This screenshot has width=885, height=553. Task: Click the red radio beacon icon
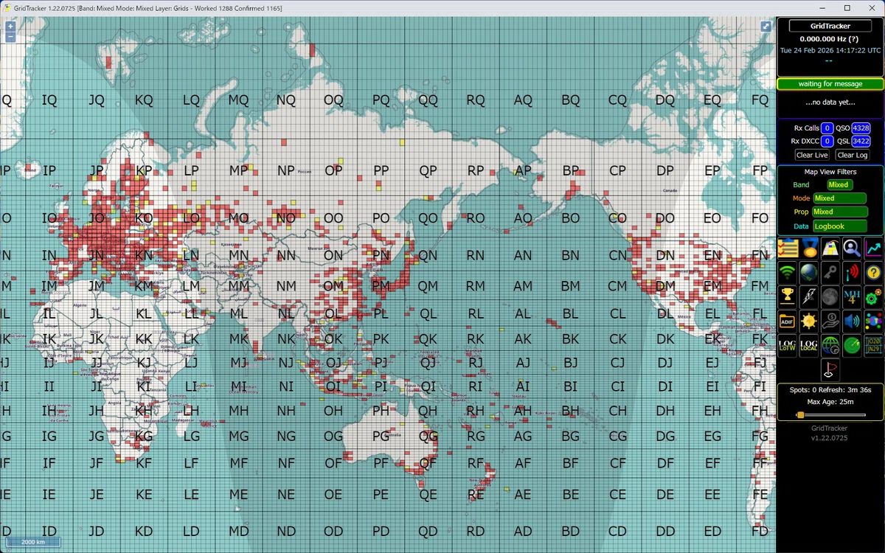click(x=852, y=273)
